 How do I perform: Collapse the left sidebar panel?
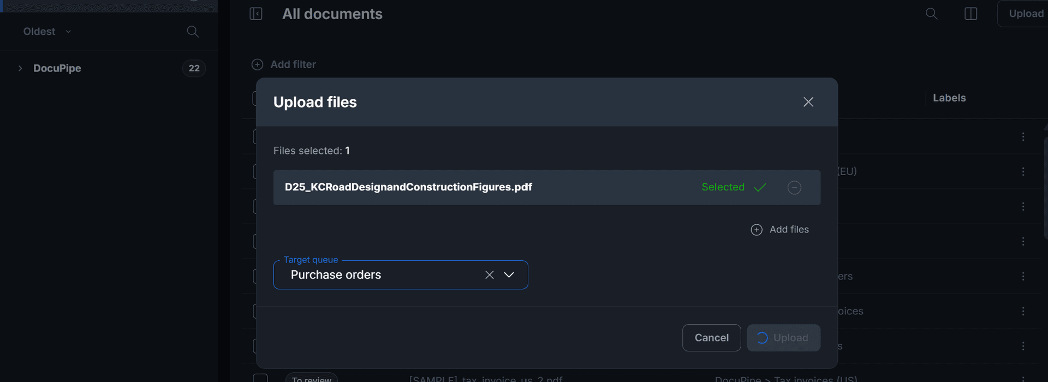[x=256, y=14]
